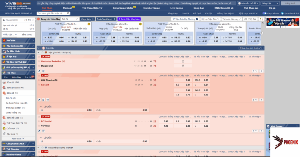The image size is (300, 157).
Task: Click the Thể Thao Điện Tử headset icon
Action: click(x=4, y=123)
